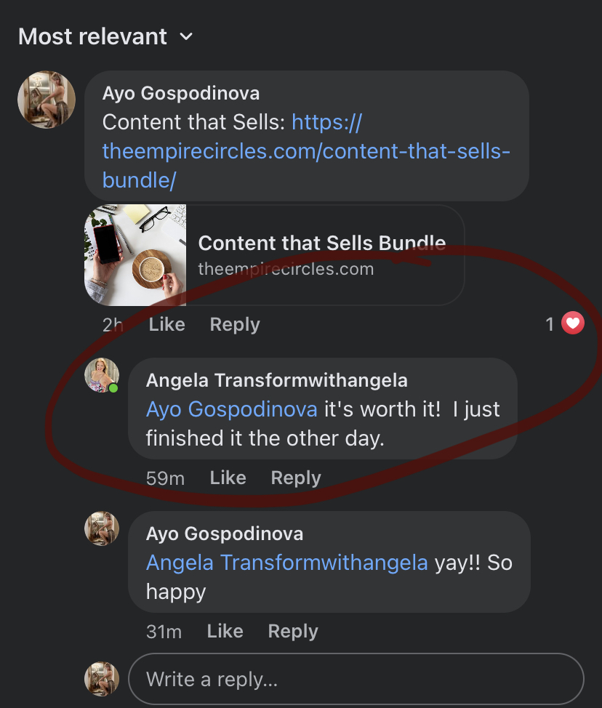602x708 pixels.
Task: Open the Most relevant sort dropdown
Action: 105,36
